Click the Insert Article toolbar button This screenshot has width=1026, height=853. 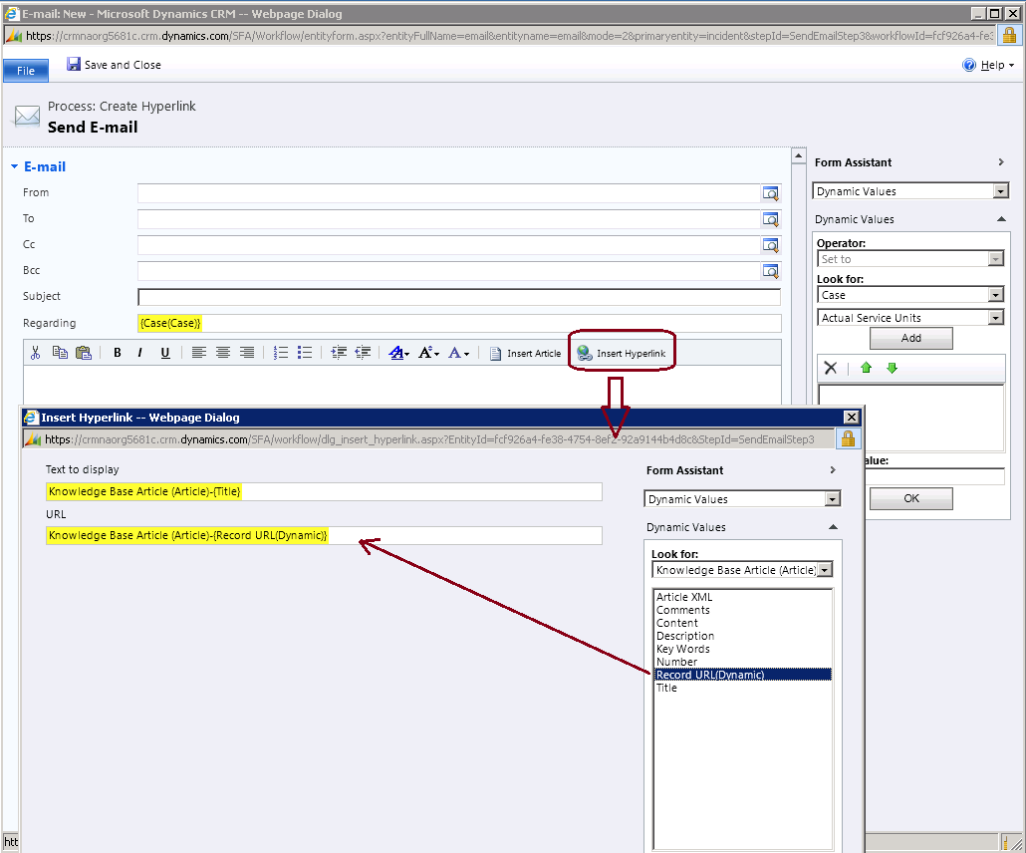point(525,354)
